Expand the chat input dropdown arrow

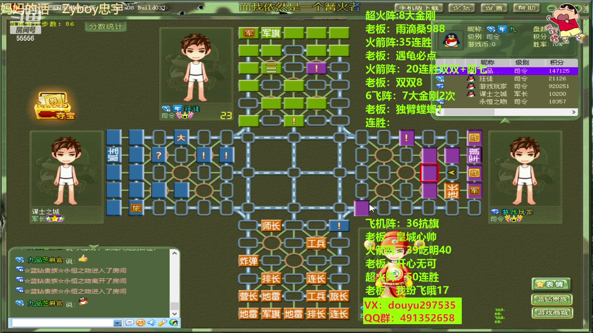(x=117, y=323)
